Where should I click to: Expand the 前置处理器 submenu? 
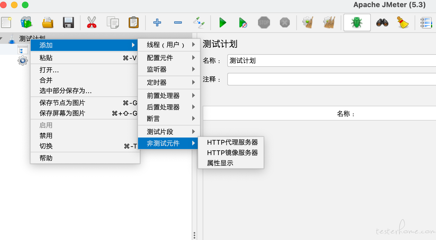click(x=169, y=96)
